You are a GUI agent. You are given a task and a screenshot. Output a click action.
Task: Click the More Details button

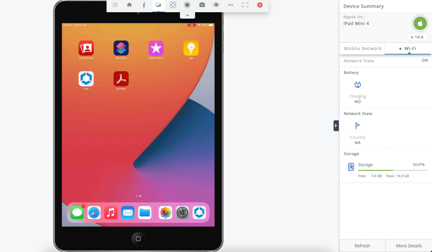coord(409,246)
